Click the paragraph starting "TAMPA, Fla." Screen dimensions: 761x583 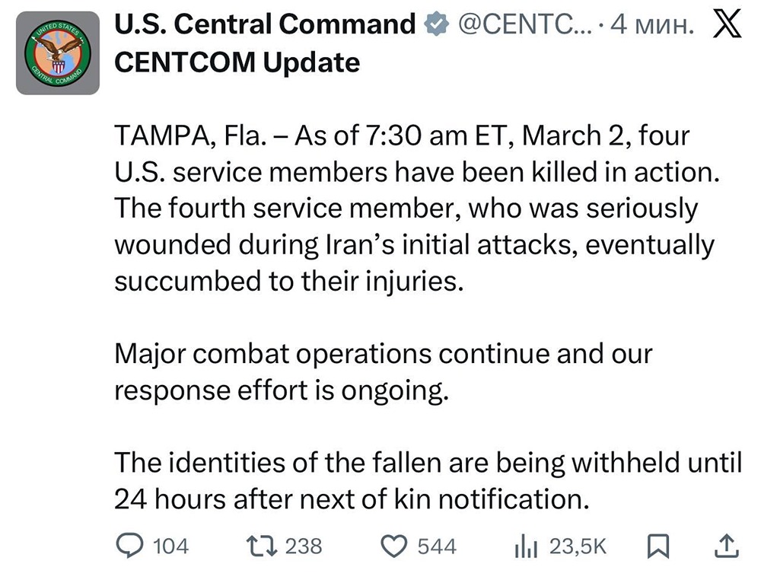(x=415, y=209)
